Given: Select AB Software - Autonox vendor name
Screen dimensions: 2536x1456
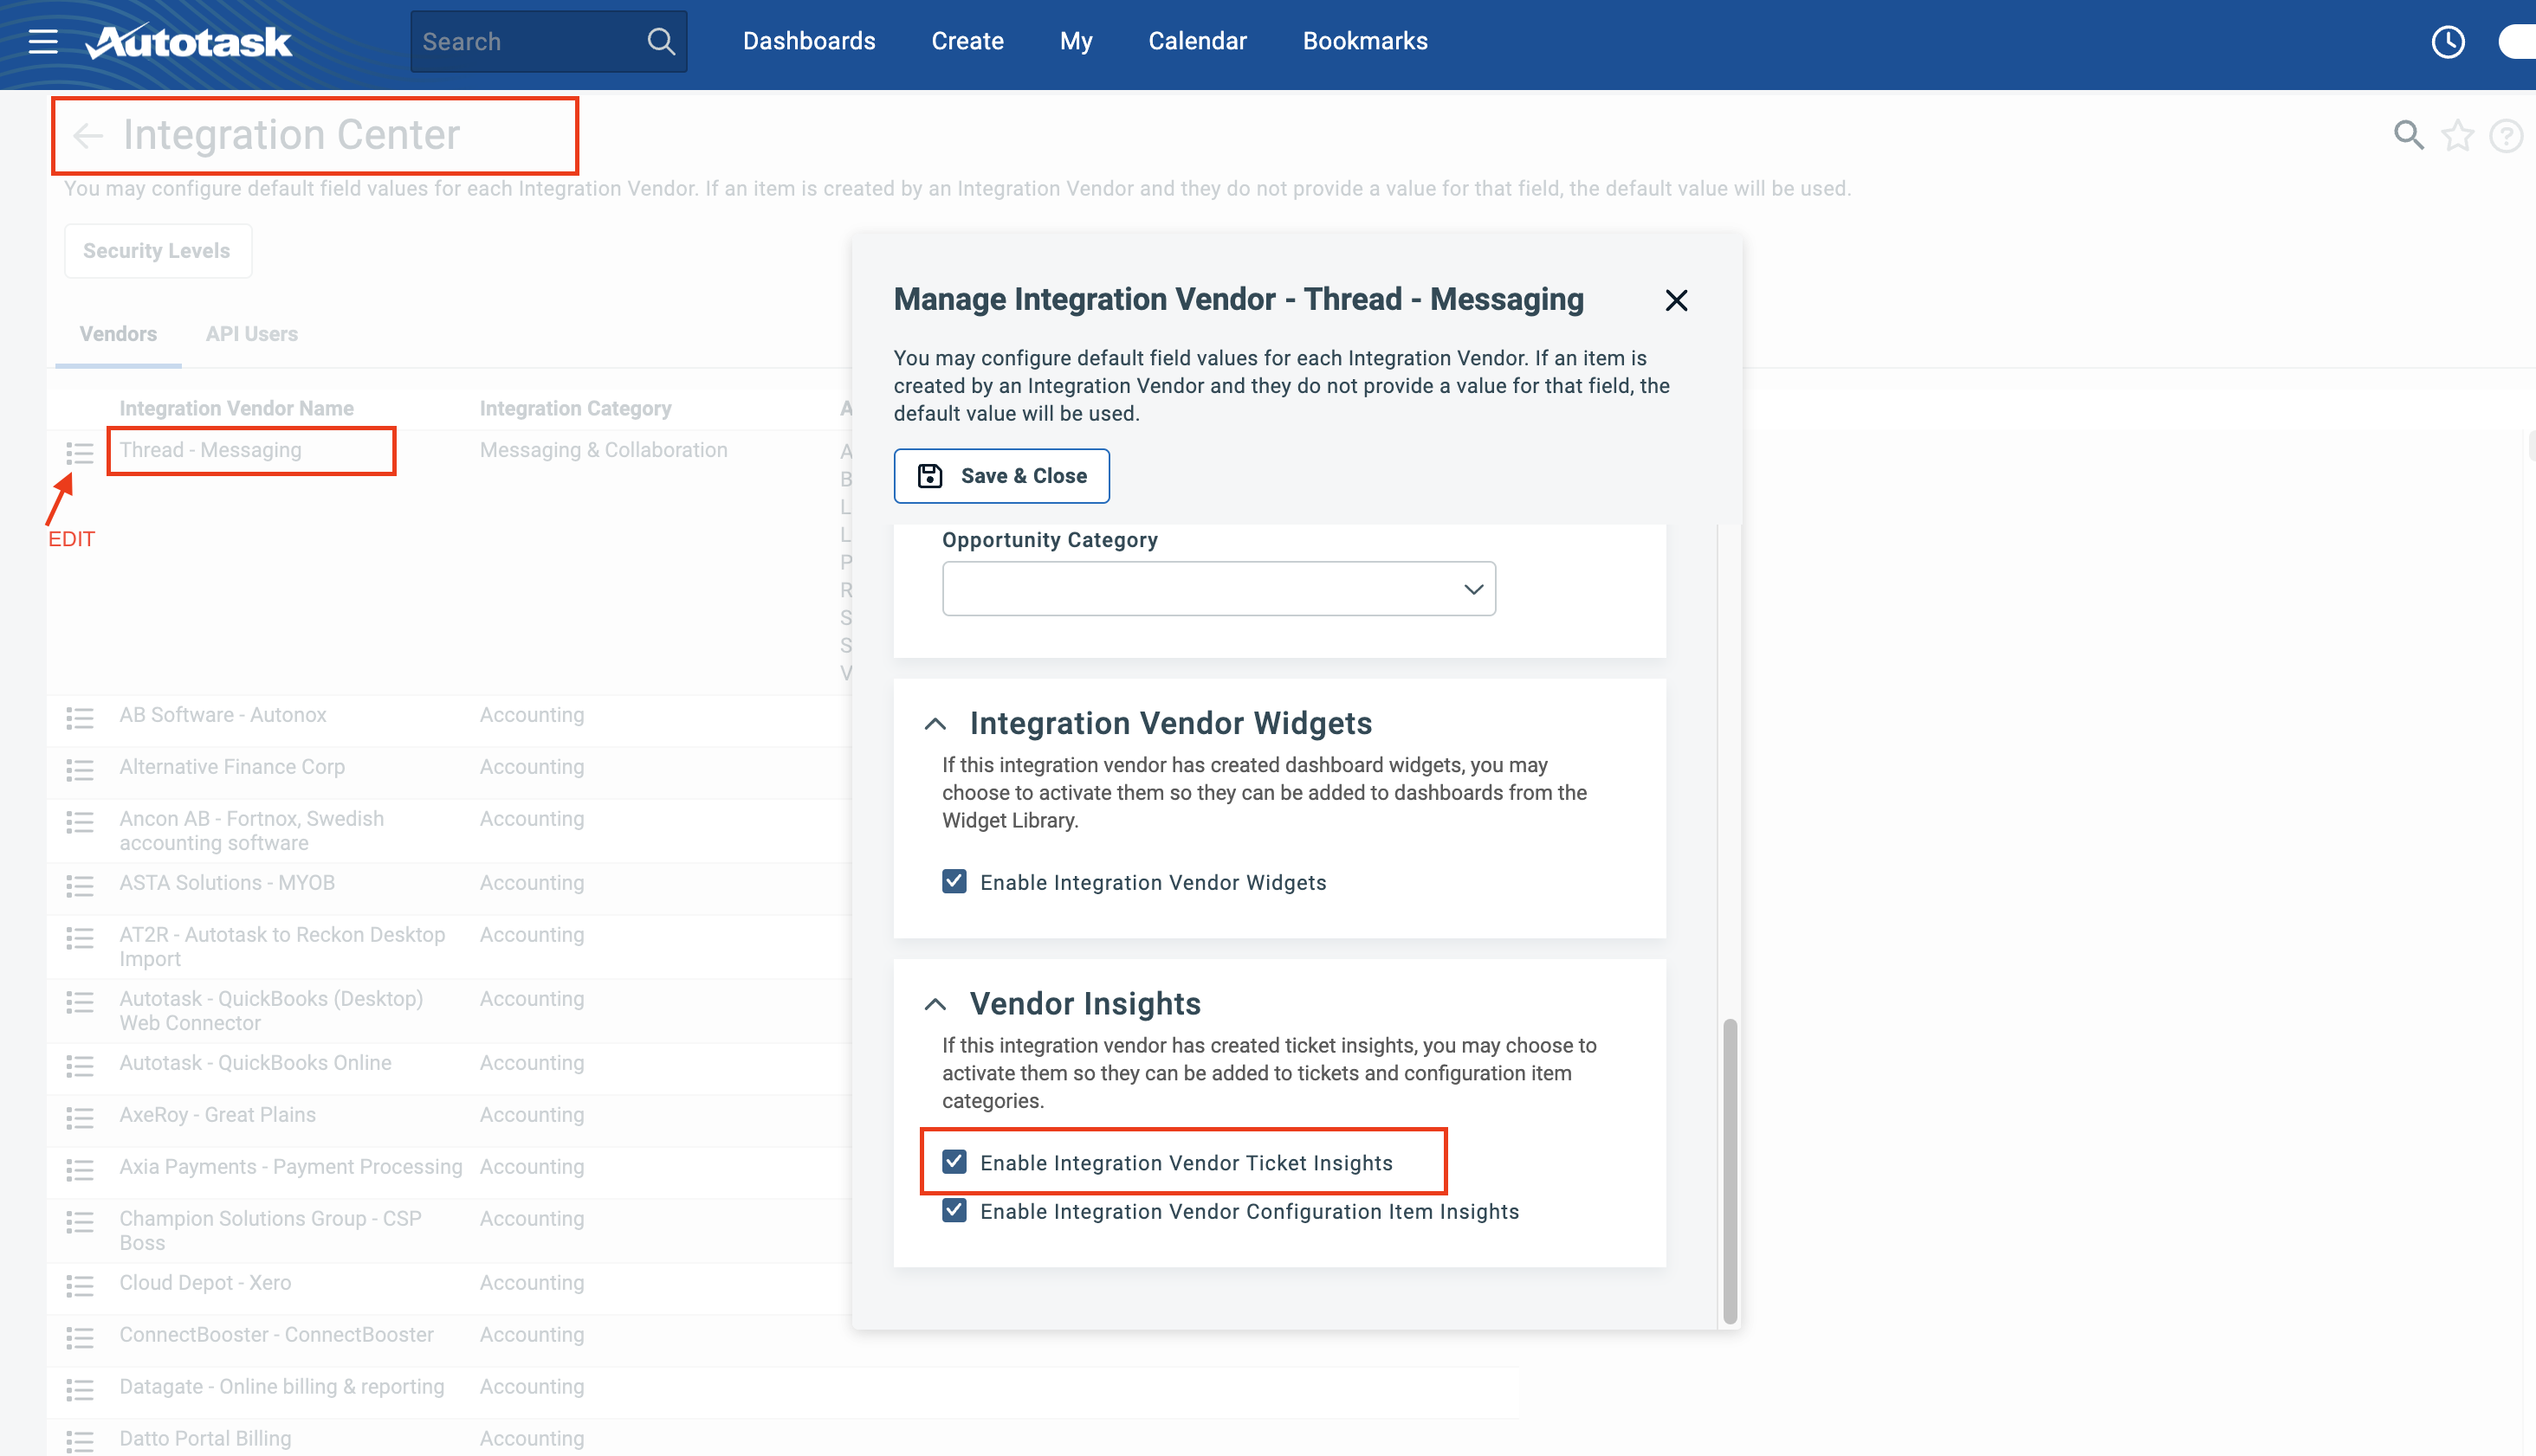Looking at the screenshot, I should 222,715.
